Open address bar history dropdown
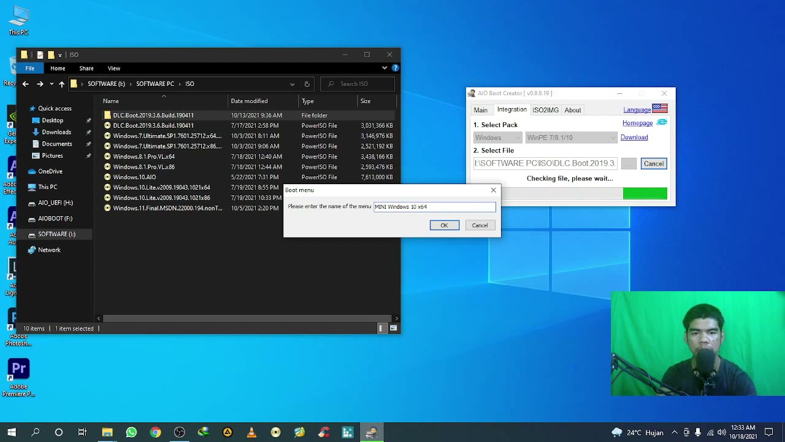785x442 pixels. pos(292,84)
